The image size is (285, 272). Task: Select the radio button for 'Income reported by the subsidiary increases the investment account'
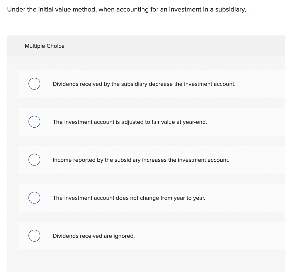[x=34, y=159]
